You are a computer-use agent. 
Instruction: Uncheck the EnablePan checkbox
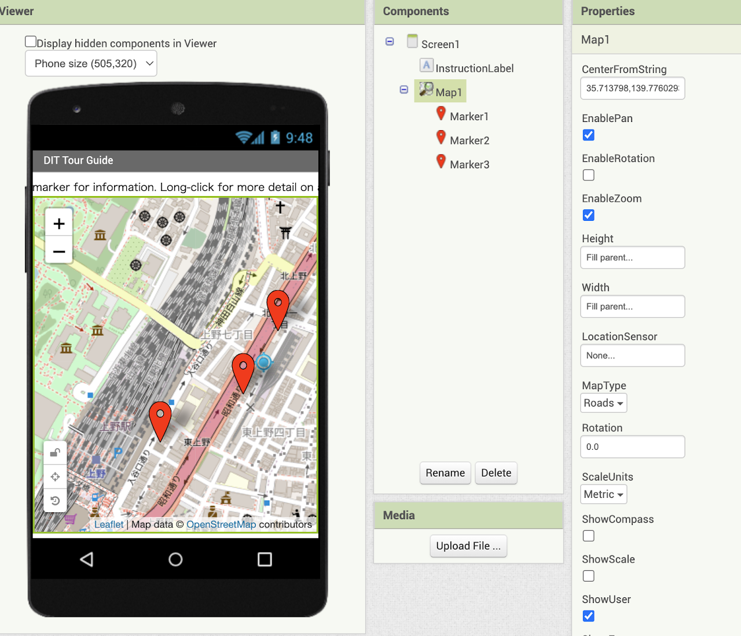pyautogui.click(x=589, y=135)
